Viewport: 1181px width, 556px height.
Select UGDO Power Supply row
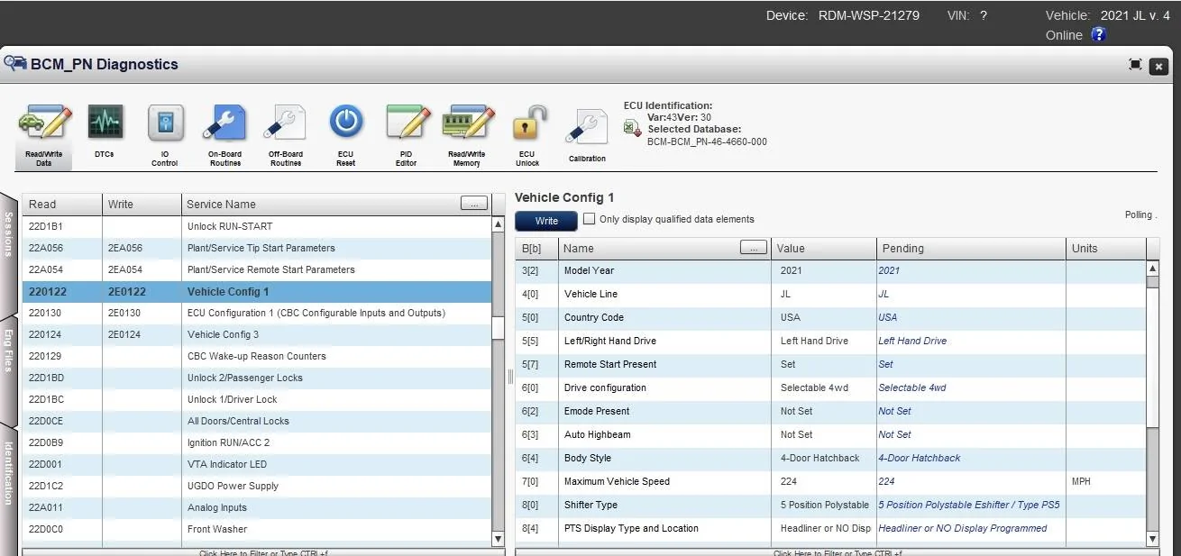257,487
